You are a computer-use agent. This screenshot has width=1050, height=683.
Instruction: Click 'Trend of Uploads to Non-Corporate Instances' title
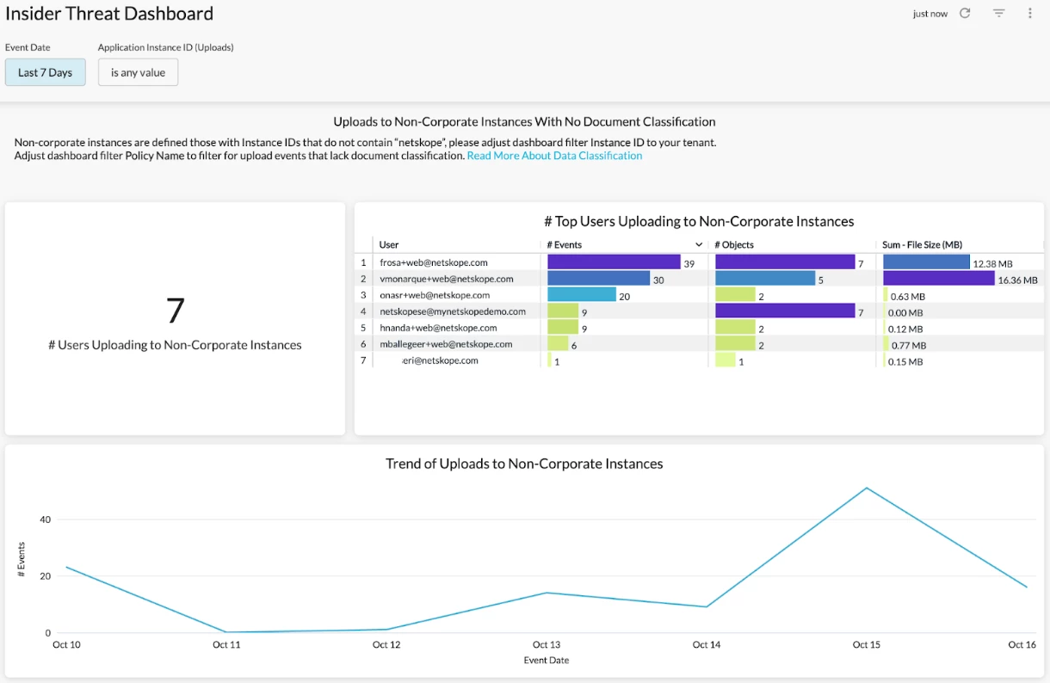524,464
